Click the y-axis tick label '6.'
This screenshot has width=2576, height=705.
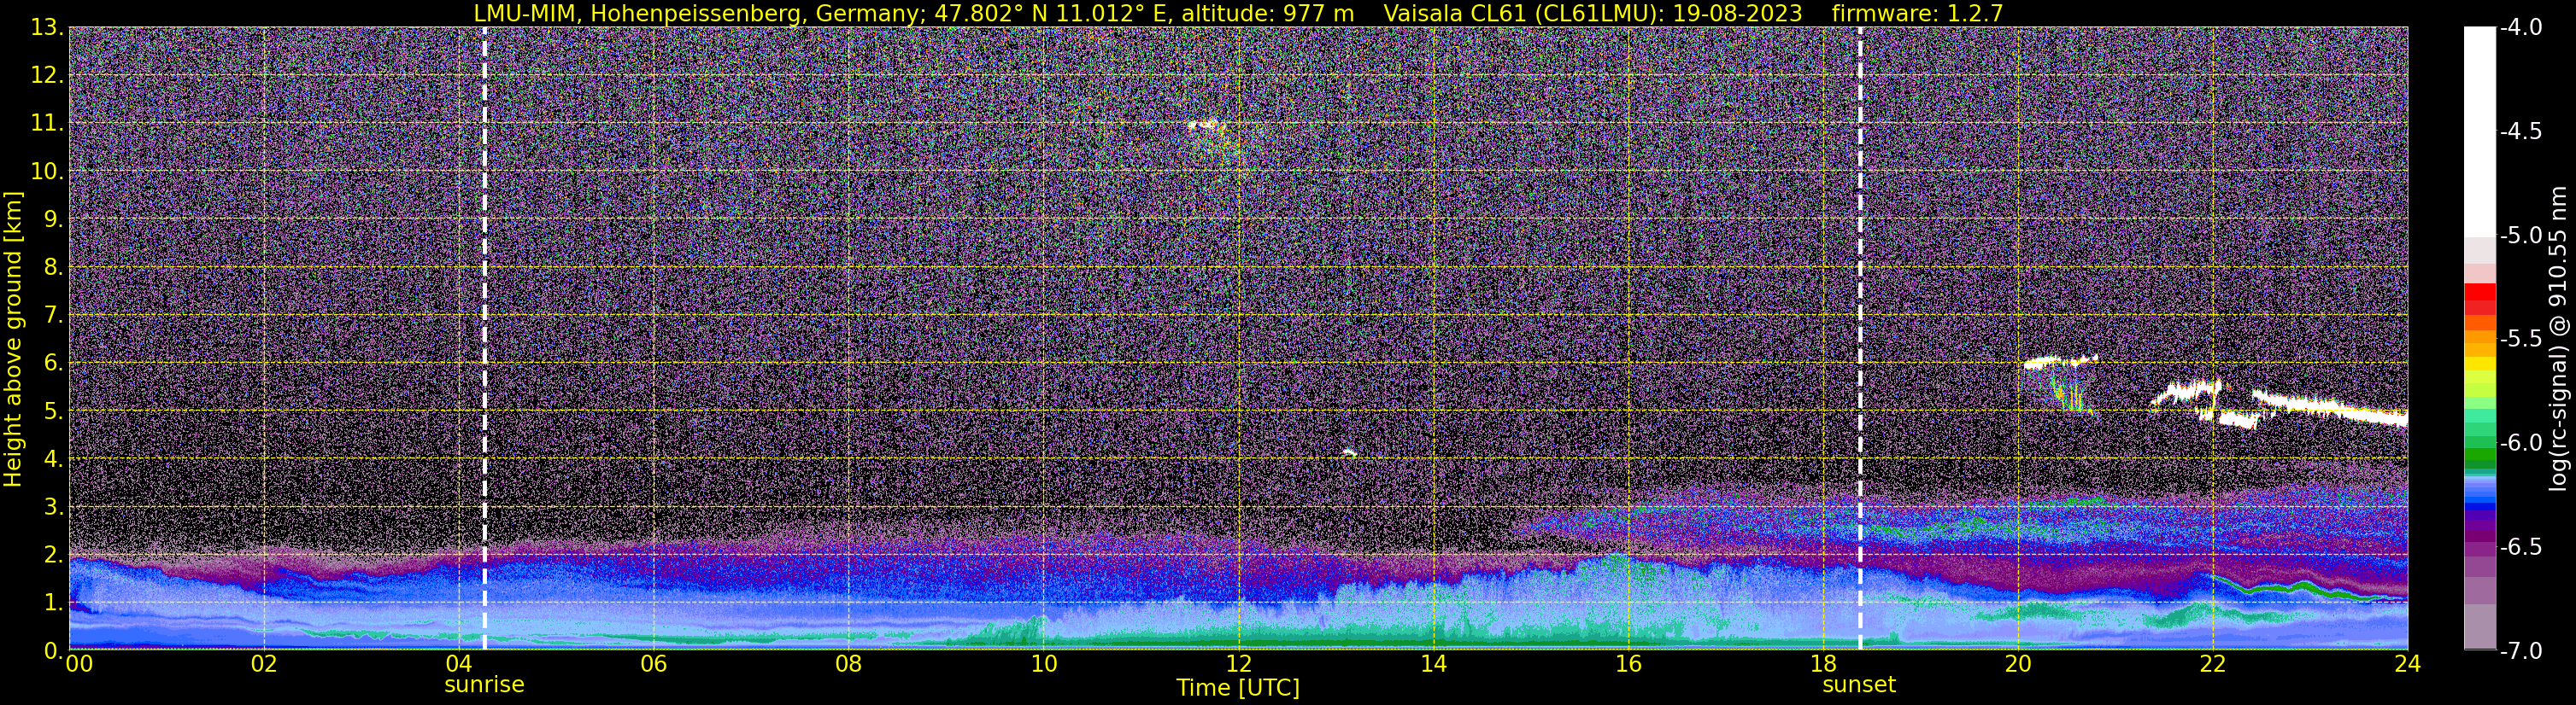[54, 364]
